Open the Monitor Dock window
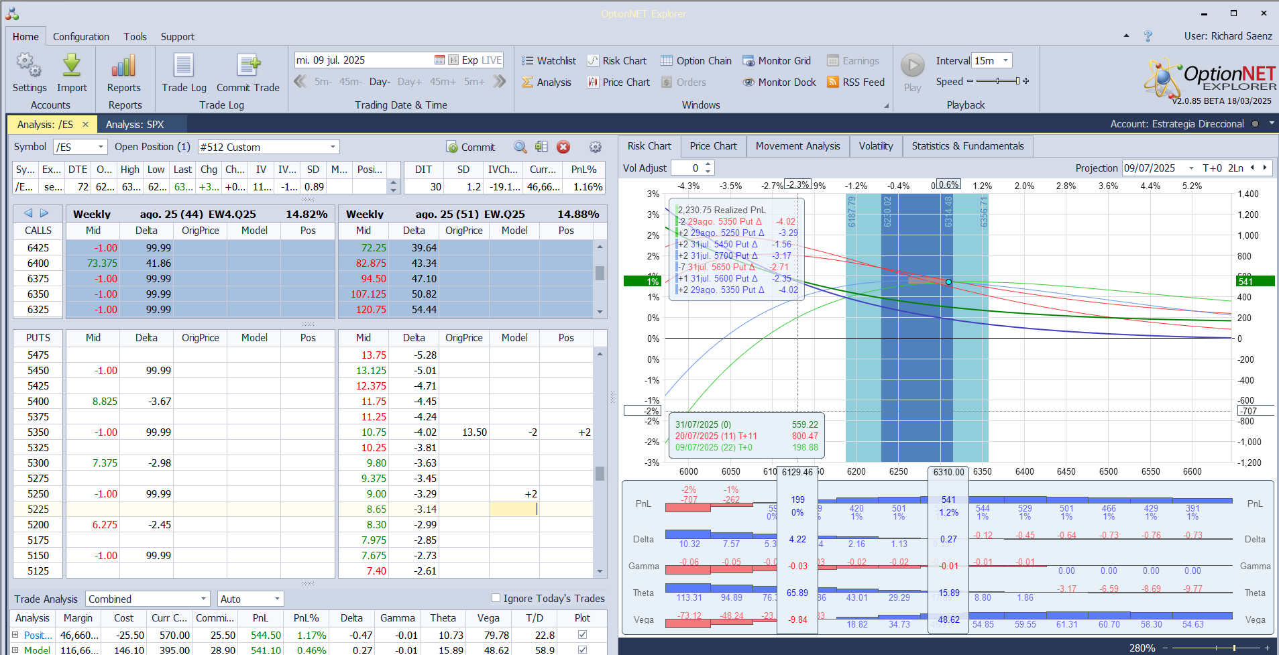The width and height of the screenshot is (1279, 655). (779, 82)
